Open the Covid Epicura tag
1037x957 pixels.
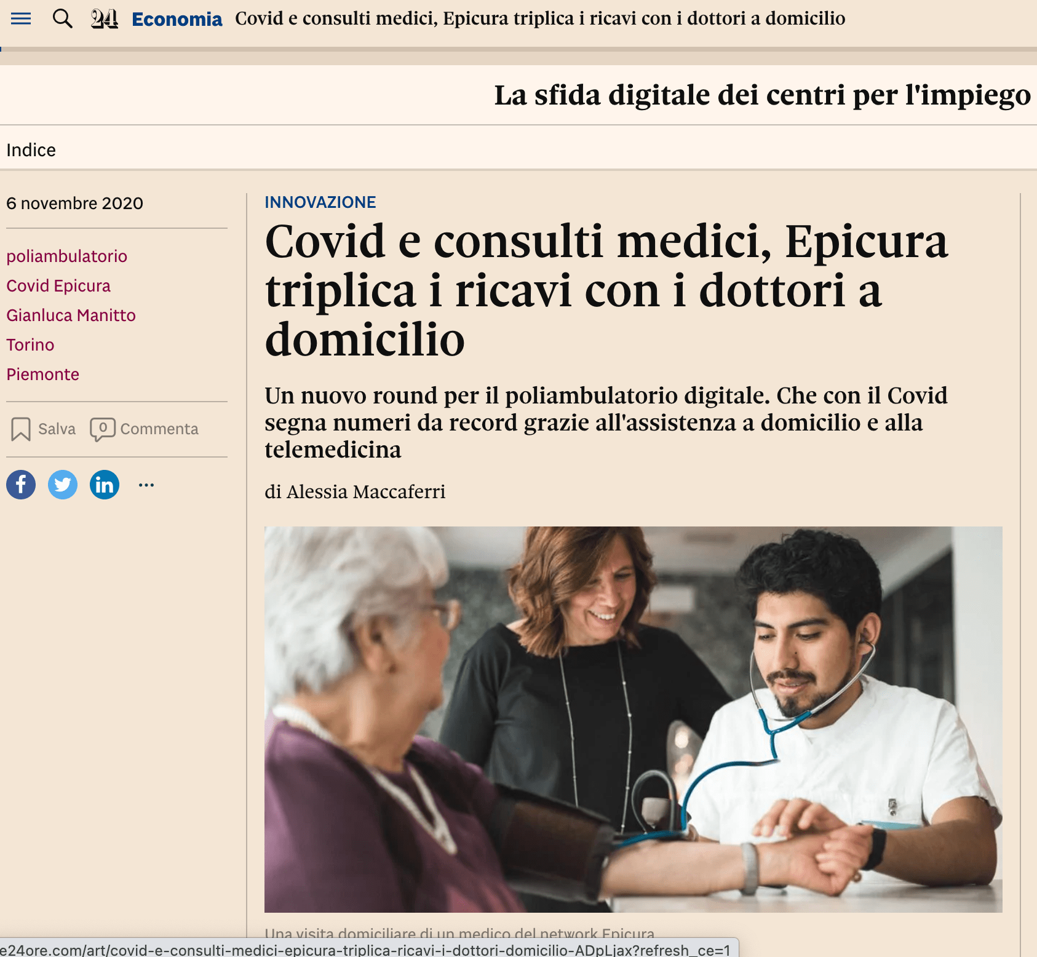pos(58,285)
